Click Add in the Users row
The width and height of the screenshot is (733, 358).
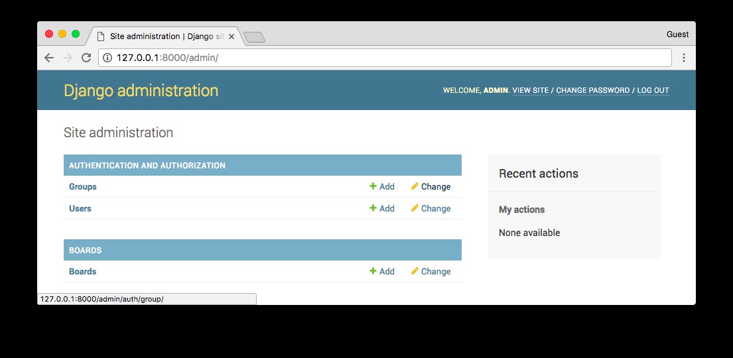click(382, 208)
